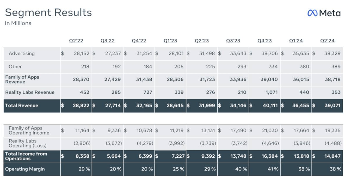
Task: Select the Operating Margin row label
Action: pyautogui.click(x=25, y=169)
